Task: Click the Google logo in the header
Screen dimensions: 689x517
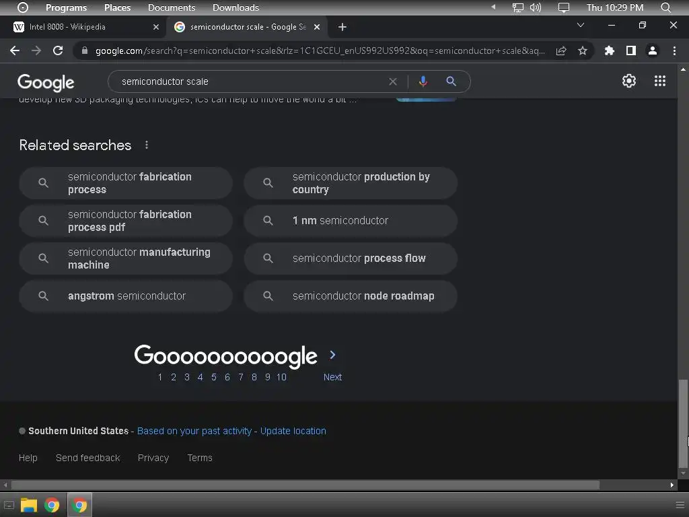Action: [x=46, y=82]
